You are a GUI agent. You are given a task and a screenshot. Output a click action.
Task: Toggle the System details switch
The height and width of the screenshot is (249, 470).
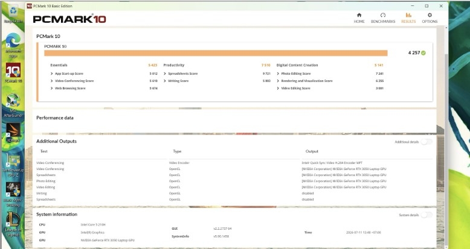(427, 215)
